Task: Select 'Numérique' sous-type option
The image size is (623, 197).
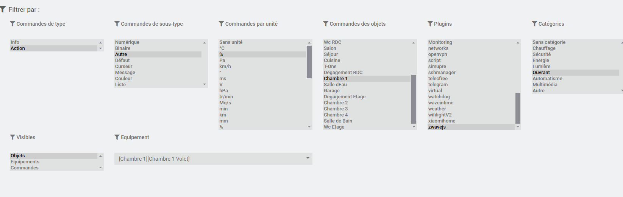Action: 127,42
